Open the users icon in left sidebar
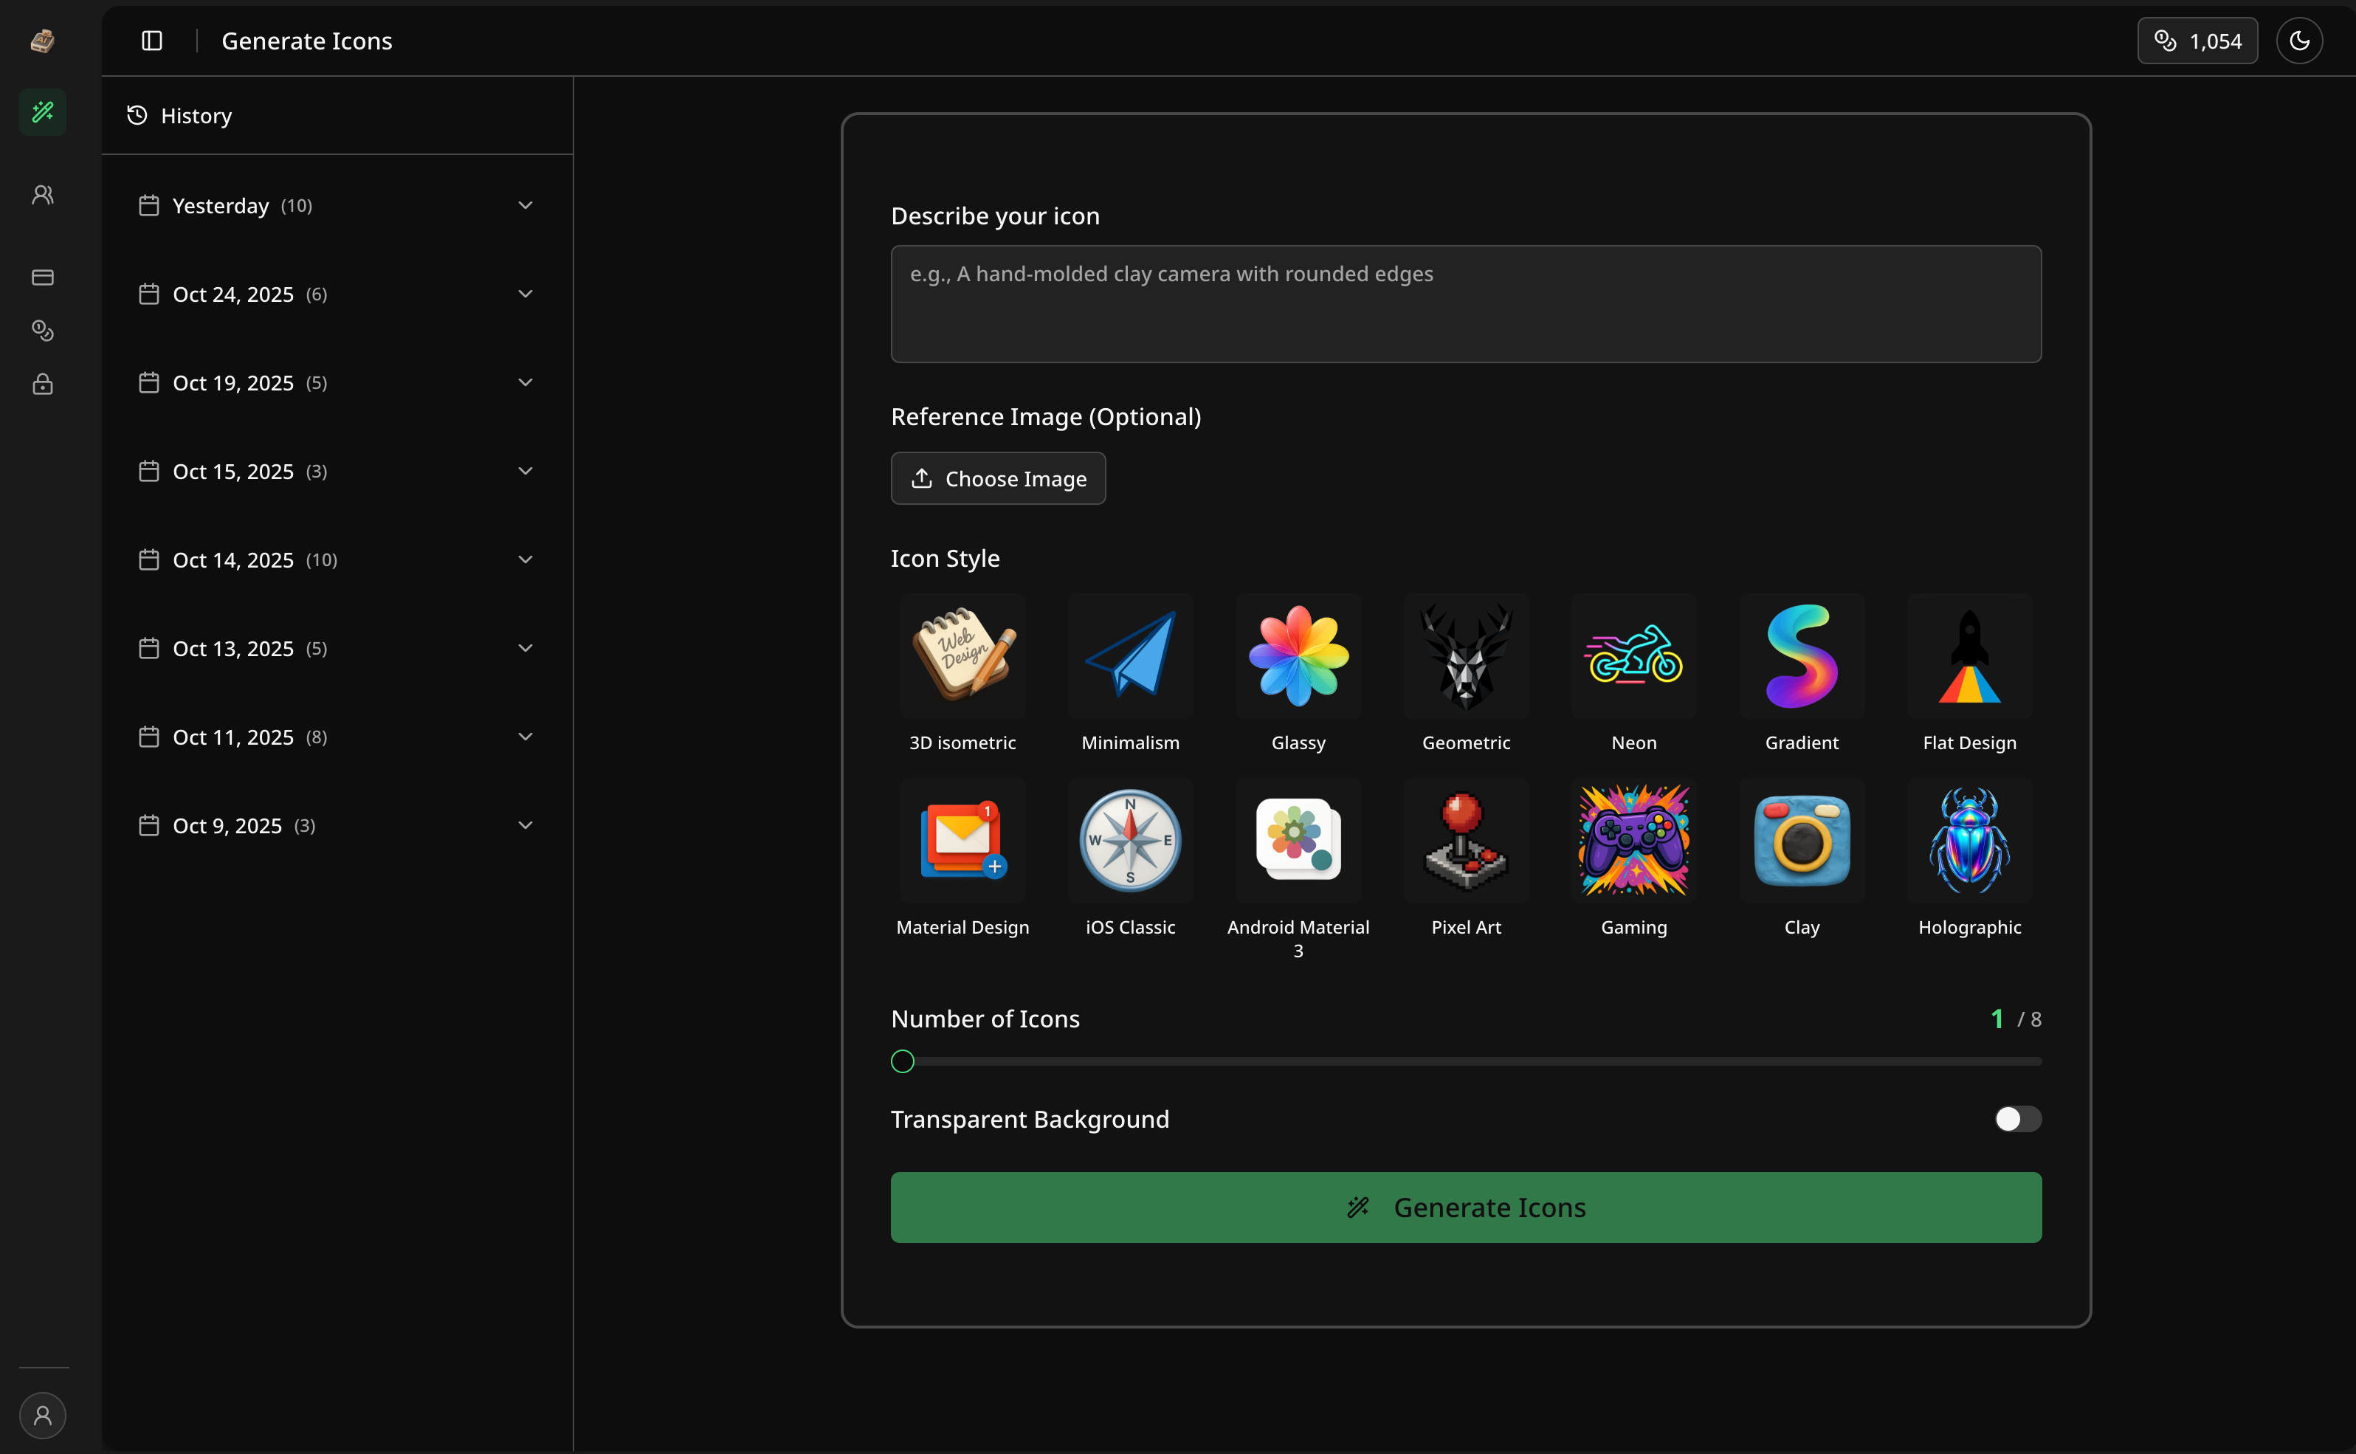 tap(42, 195)
